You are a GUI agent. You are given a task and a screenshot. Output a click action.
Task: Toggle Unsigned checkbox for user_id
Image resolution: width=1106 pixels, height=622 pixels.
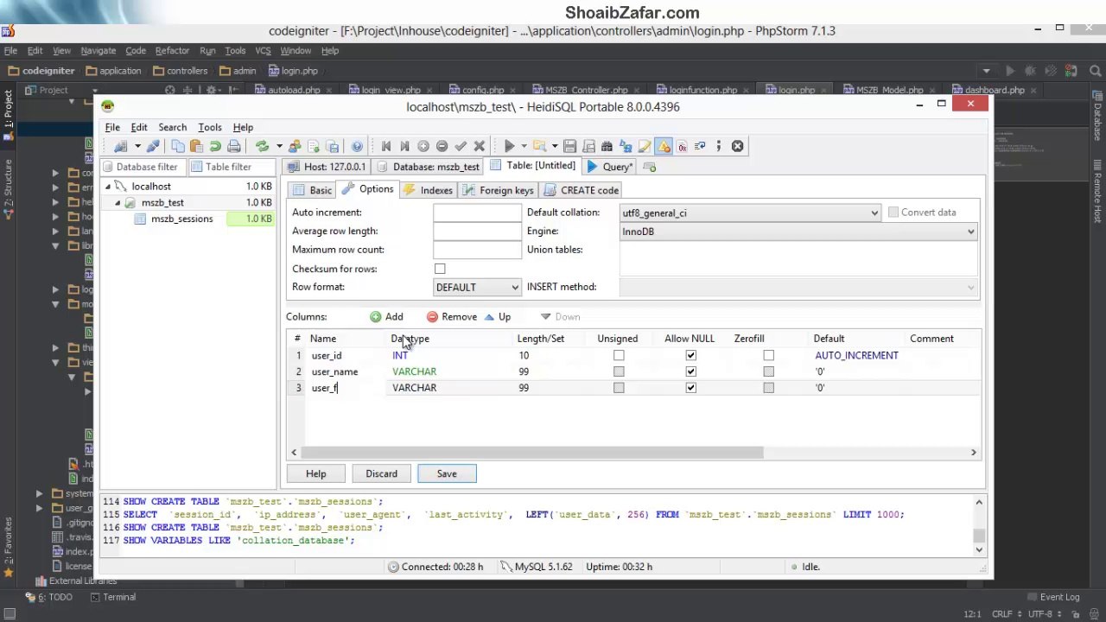pyautogui.click(x=619, y=355)
